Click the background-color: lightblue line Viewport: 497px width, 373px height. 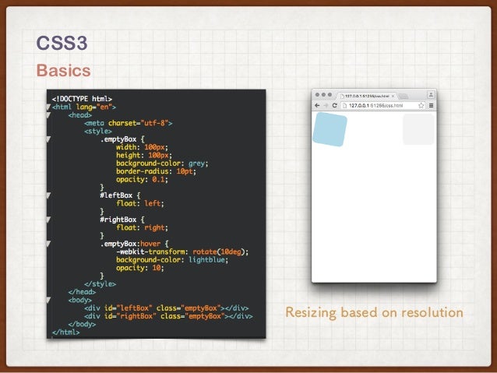(x=172, y=260)
